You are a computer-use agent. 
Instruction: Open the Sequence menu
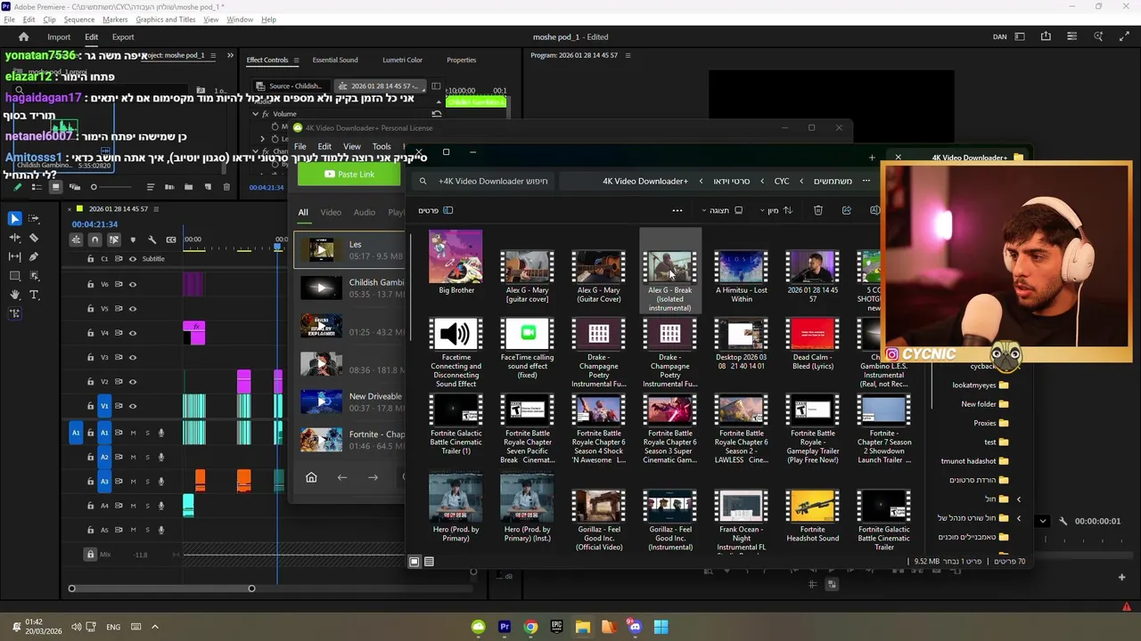(79, 20)
